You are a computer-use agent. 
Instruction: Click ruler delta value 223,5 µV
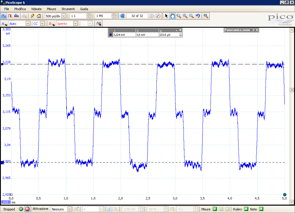(165, 35)
